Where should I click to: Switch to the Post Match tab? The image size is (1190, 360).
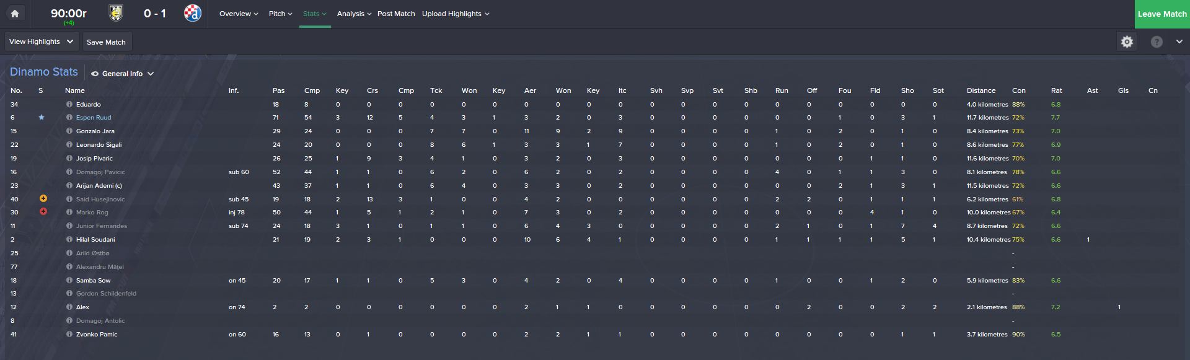(396, 14)
